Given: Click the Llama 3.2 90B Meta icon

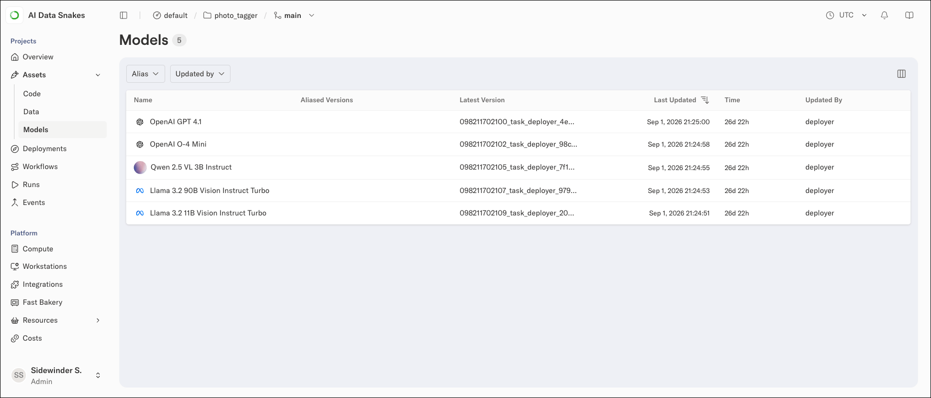Looking at the screenshot, I should (140, 191).
